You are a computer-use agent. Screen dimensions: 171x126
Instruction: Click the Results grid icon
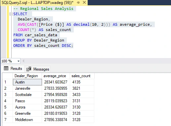tap(6, 68)
